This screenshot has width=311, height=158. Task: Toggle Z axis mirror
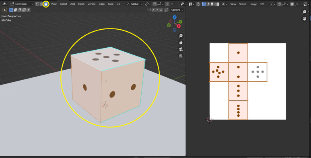click(x=161, y=10)
